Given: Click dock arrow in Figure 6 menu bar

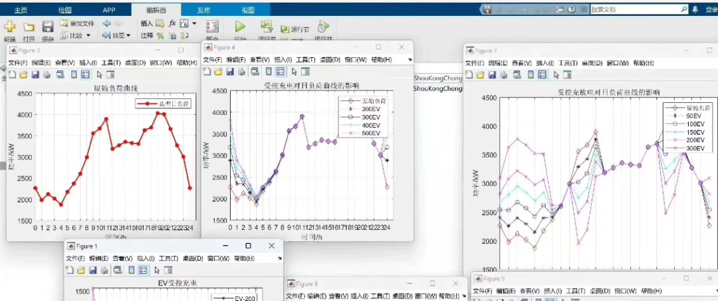Looking at the screenshot, I should [463, 296].
